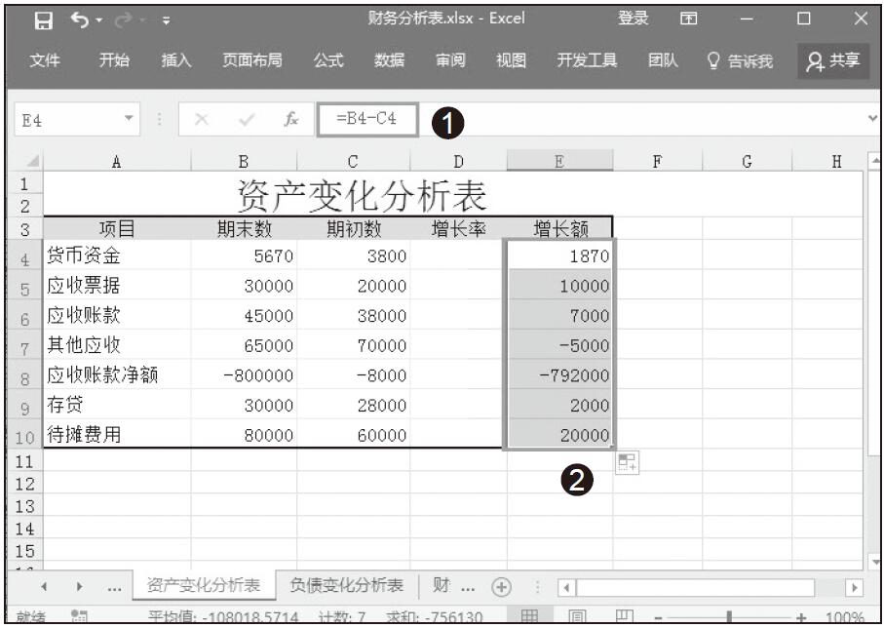The width and height of the screenshot is (884, 628).
Task: Click the macro record icon in status bar
Action: 80,618
